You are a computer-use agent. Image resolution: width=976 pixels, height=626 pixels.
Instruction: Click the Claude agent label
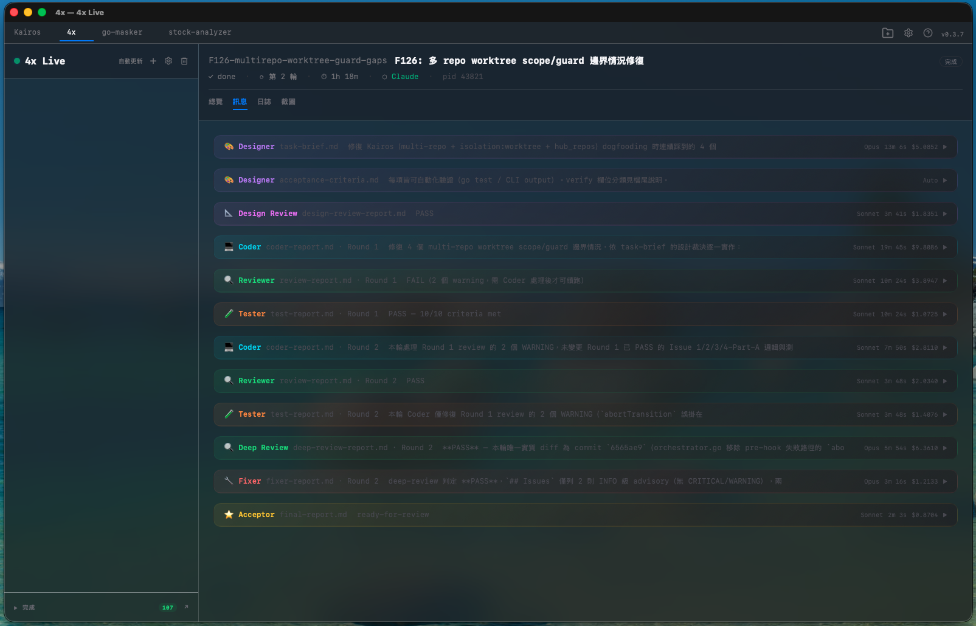click(x=404, y=77)
